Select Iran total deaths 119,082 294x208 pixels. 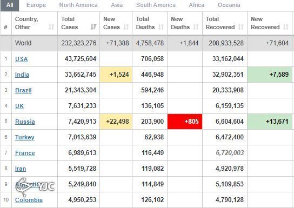(x=152, y=169)
